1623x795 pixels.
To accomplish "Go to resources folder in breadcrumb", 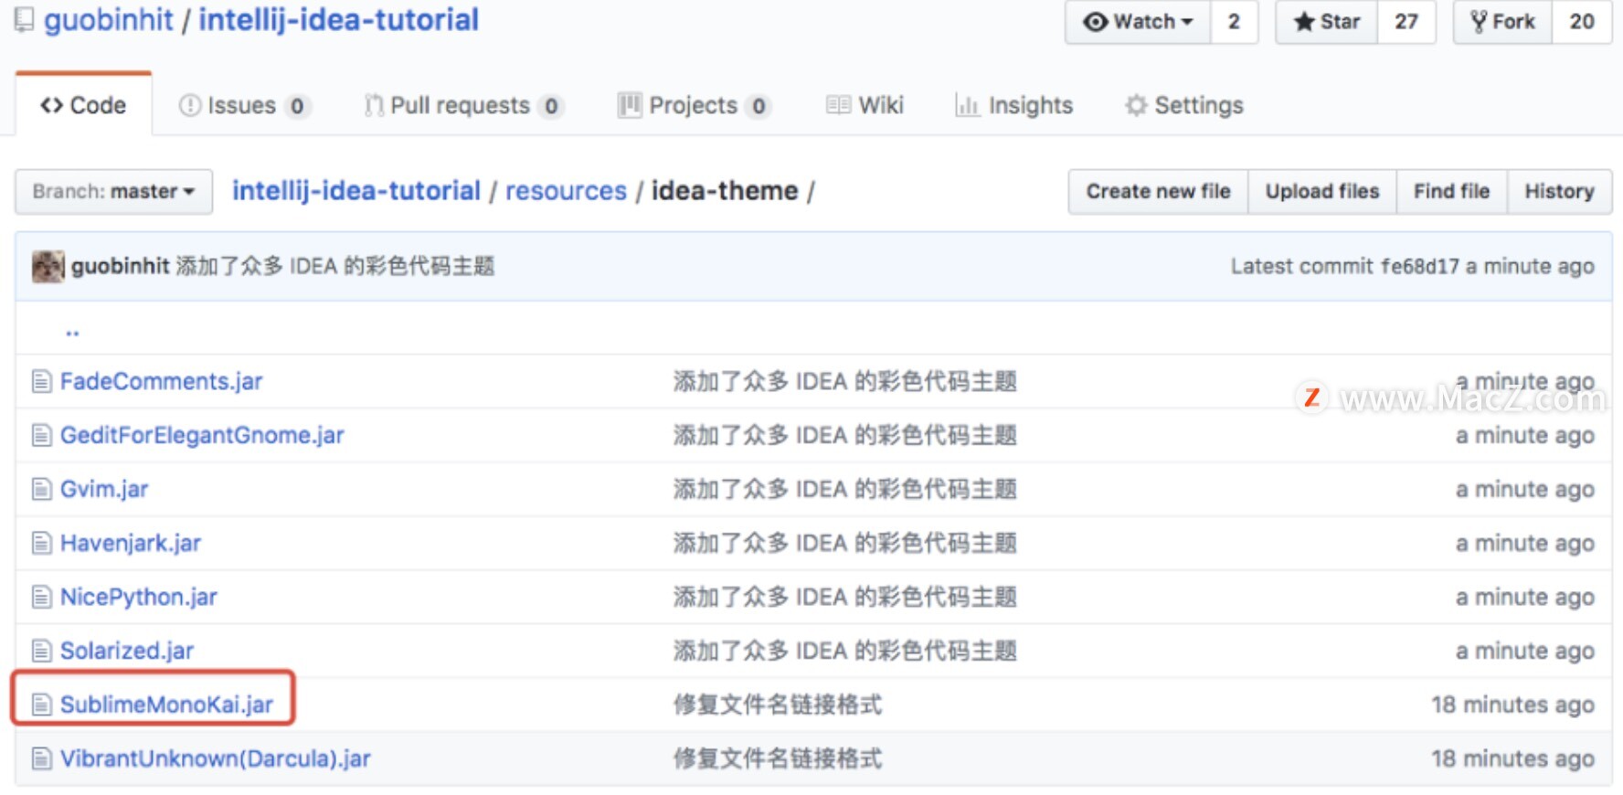I will [566, 191].
